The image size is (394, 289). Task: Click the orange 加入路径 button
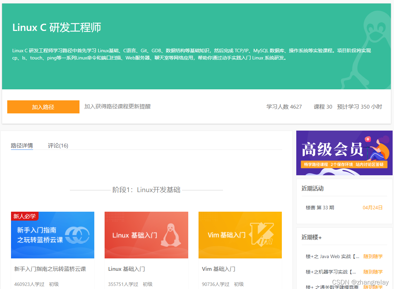pyautogui.click(x=43, y=107)
